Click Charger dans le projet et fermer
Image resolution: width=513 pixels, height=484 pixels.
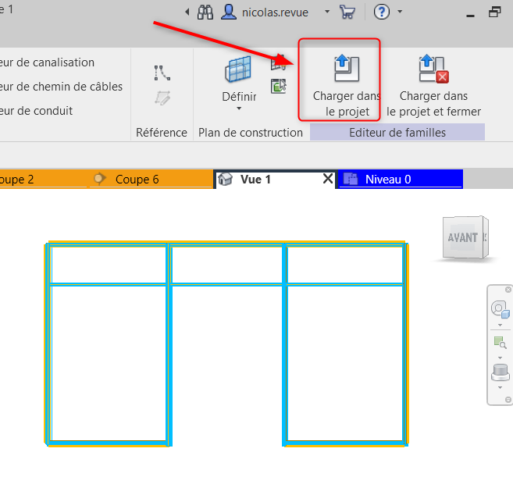click(x=434, y=86)
